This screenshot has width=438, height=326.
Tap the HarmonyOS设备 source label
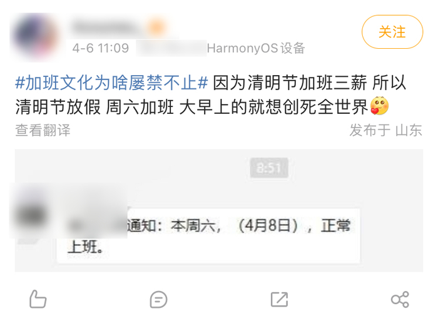[256, 48]
